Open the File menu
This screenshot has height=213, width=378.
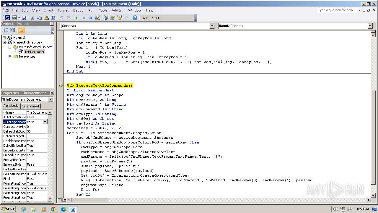(x=14, y=10)
